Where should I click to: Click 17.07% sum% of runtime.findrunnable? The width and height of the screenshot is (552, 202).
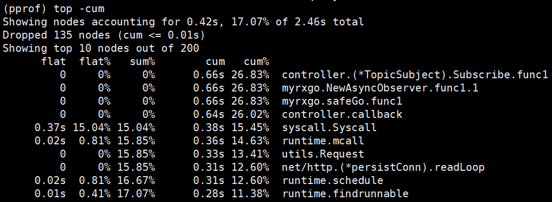(x=136, y=194)
